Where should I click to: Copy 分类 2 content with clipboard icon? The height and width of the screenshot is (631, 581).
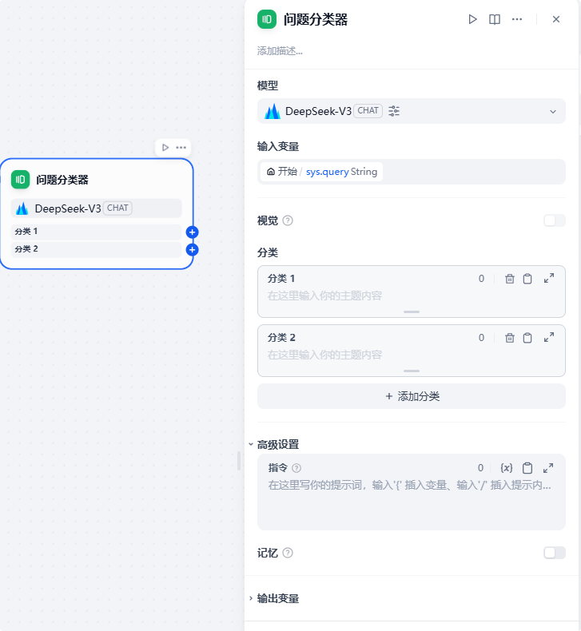click(527, 338)
